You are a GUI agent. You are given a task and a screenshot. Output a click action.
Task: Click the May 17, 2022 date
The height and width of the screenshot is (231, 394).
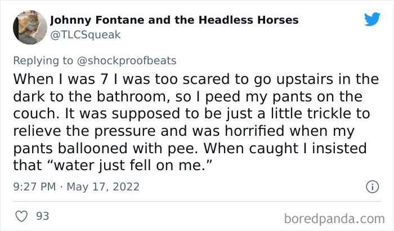(x=103, y=186)
